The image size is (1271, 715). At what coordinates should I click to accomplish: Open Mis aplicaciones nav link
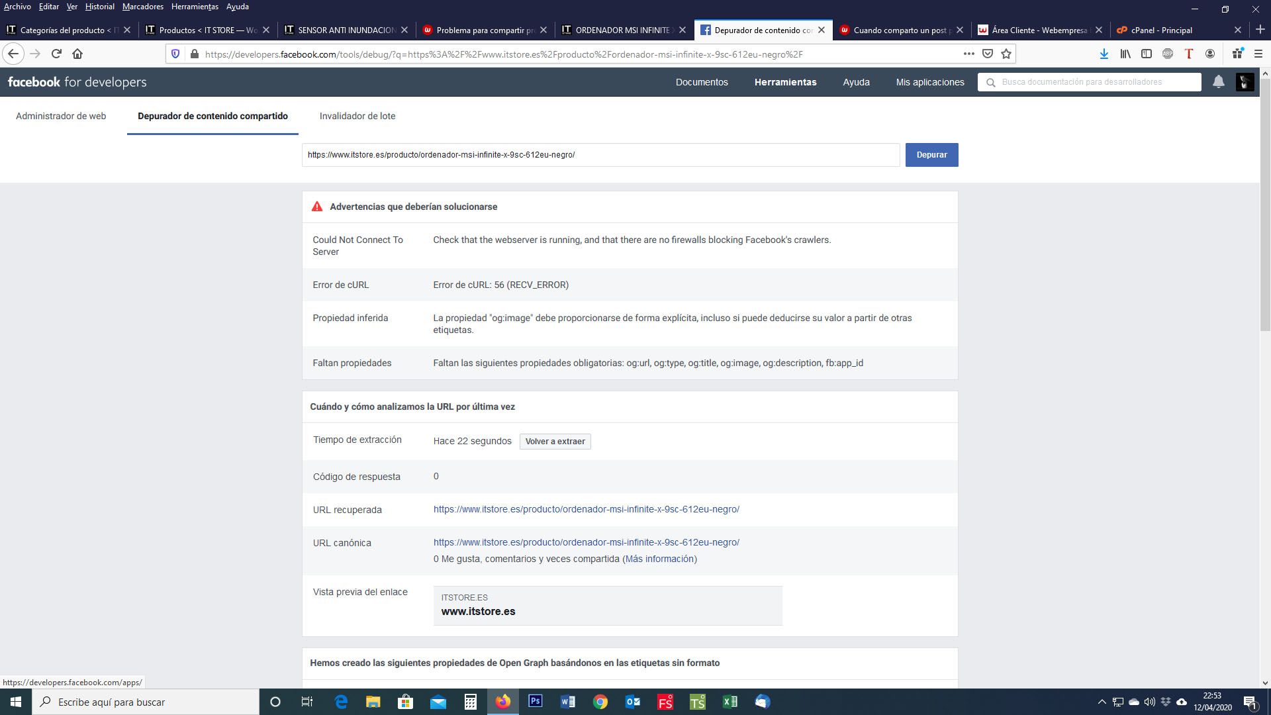(930, 82)
